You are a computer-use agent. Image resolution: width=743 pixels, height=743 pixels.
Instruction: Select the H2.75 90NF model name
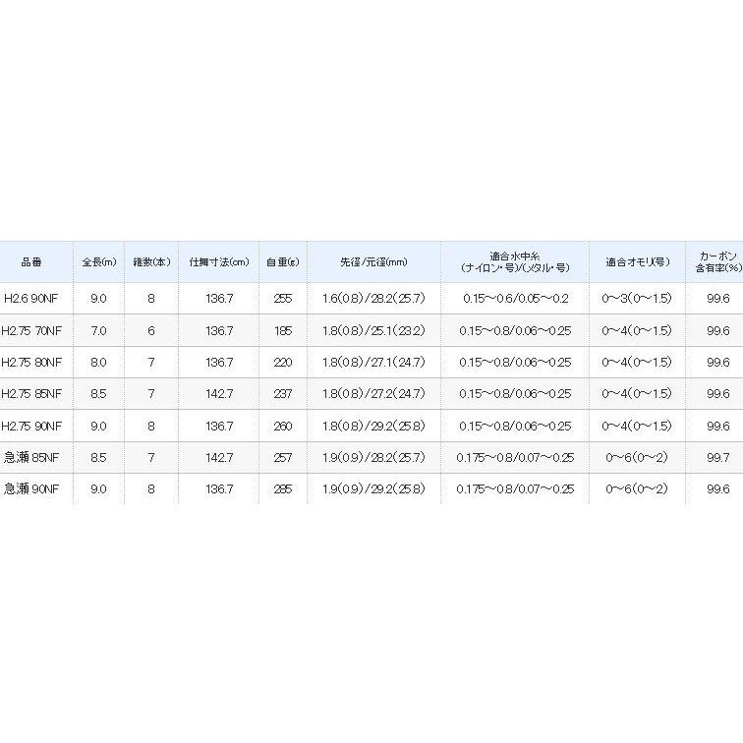(31, 426)
